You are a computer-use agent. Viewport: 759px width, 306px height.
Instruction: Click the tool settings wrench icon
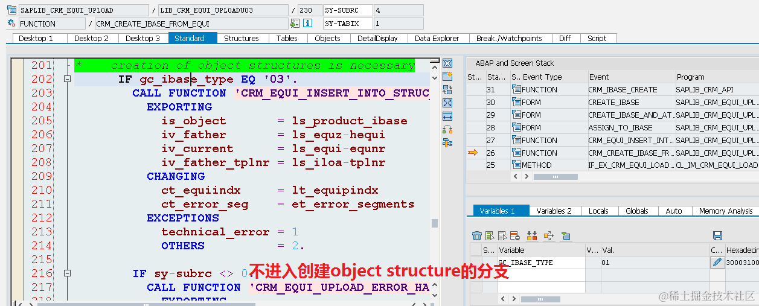447,142
